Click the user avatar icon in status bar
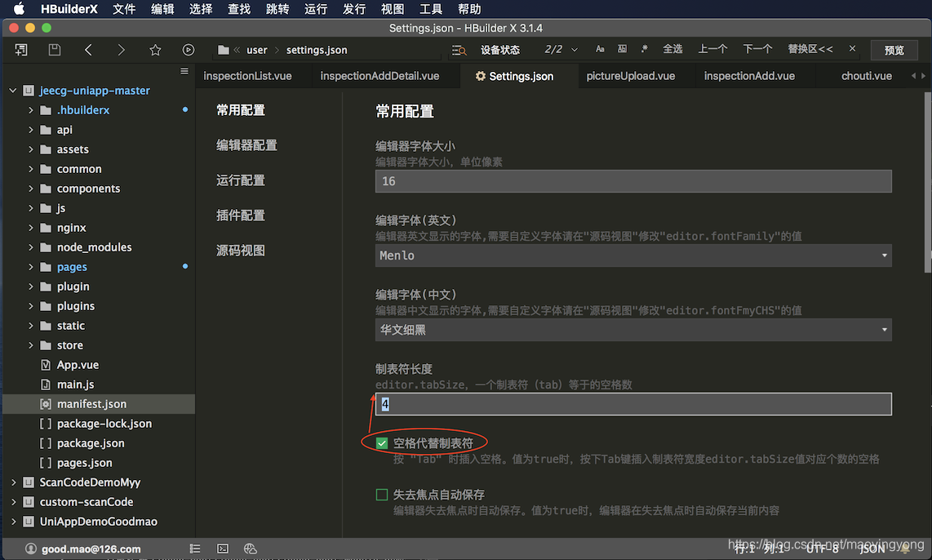The width and height of the screenshot is (932, 560). [31, 549]
